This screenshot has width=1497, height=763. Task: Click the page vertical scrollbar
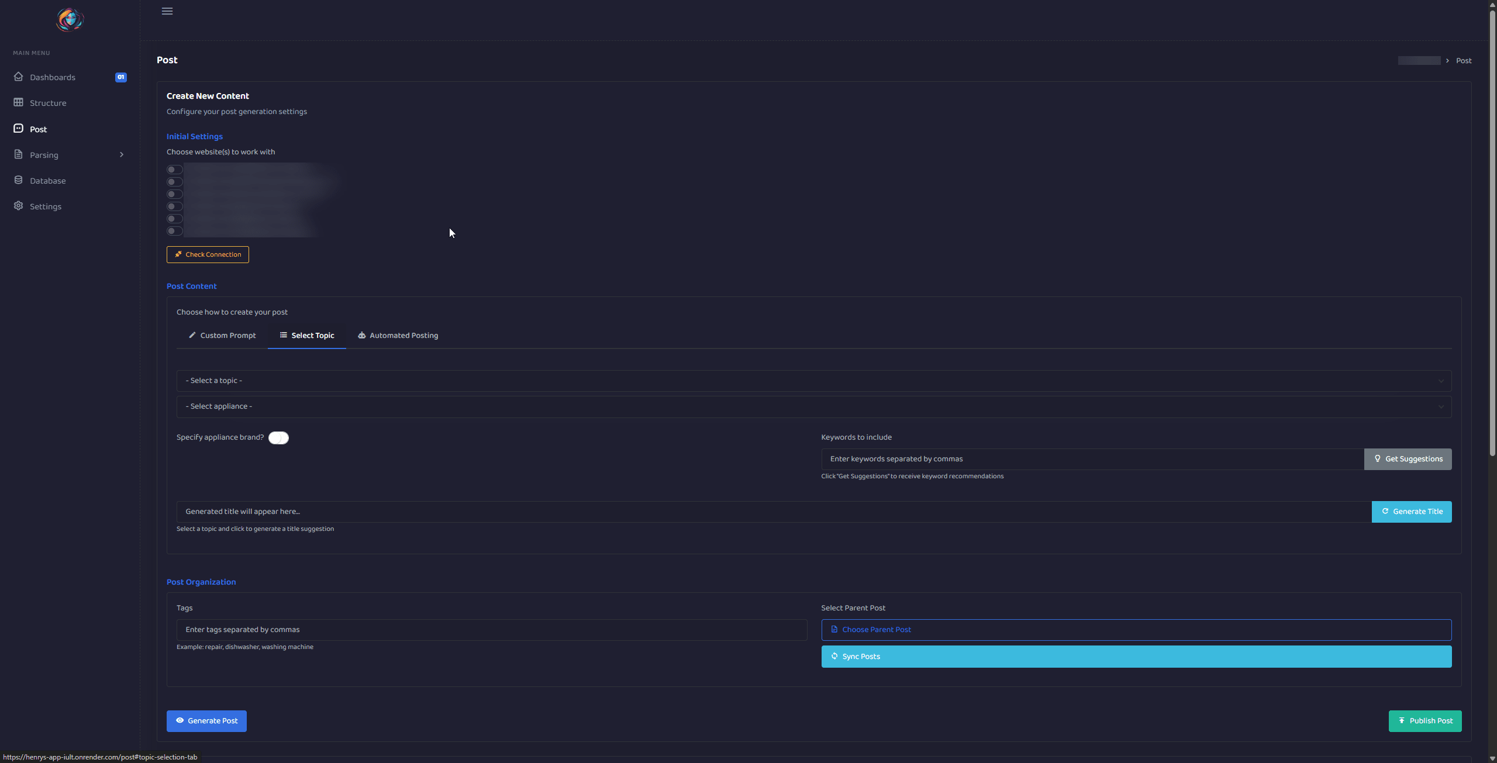[x=1492, y=234]
